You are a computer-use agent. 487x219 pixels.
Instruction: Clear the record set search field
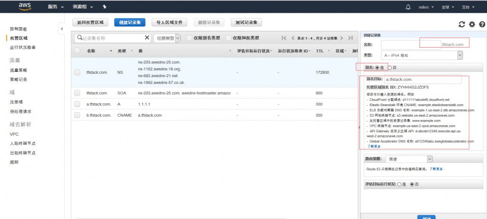click(147, 38)
